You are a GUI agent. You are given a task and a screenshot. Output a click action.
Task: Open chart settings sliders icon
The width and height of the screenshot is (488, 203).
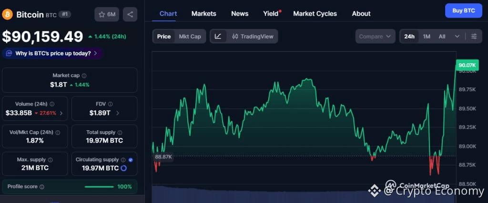tap(474, 36)
